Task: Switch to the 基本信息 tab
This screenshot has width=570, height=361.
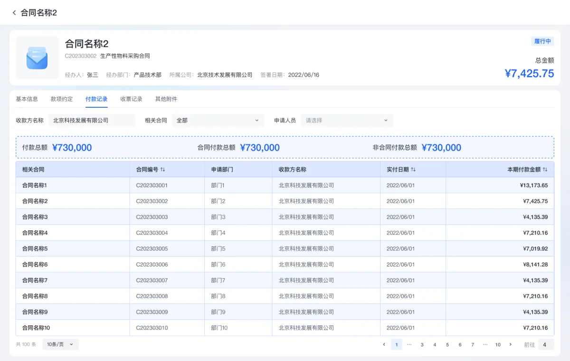Action: click(27, 99)
